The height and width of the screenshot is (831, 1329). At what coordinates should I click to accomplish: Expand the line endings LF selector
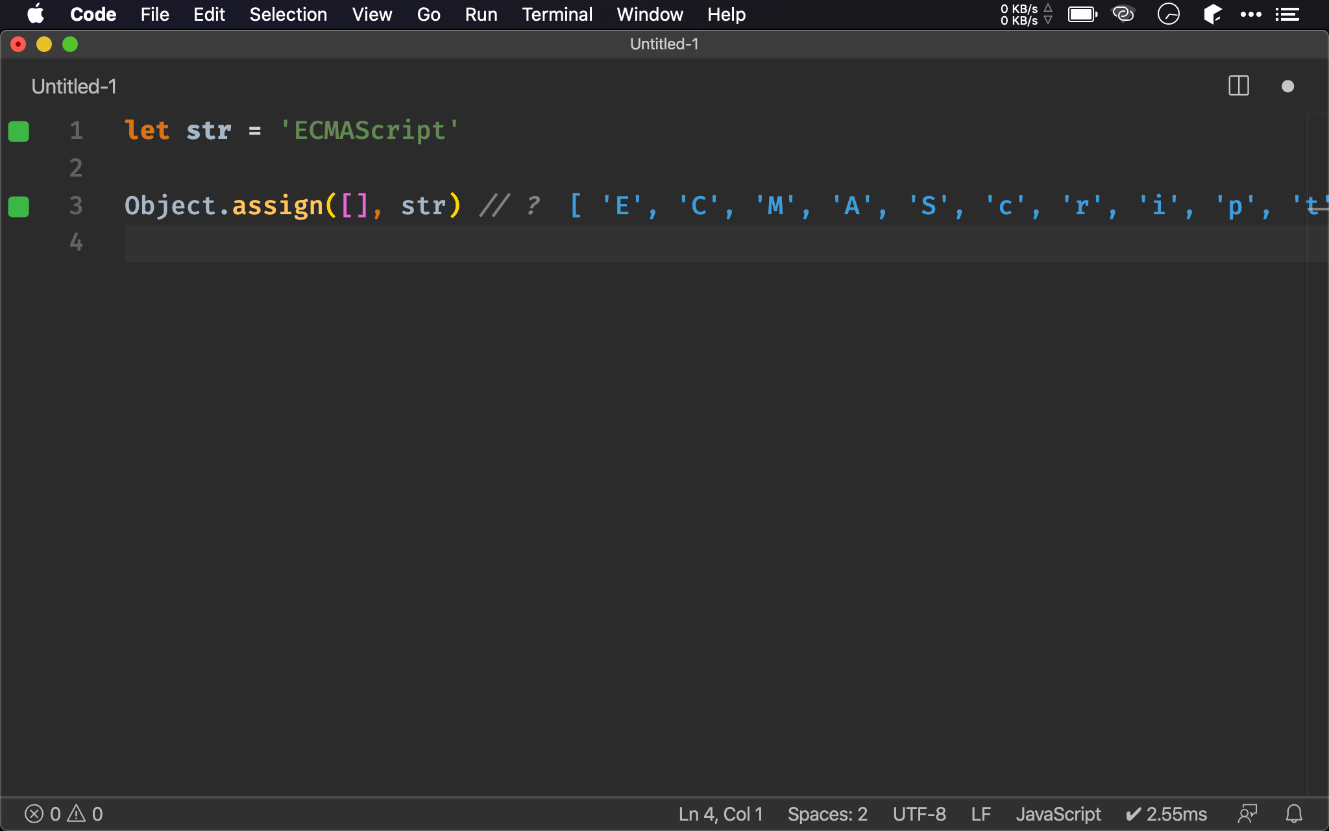pos(980,813)
